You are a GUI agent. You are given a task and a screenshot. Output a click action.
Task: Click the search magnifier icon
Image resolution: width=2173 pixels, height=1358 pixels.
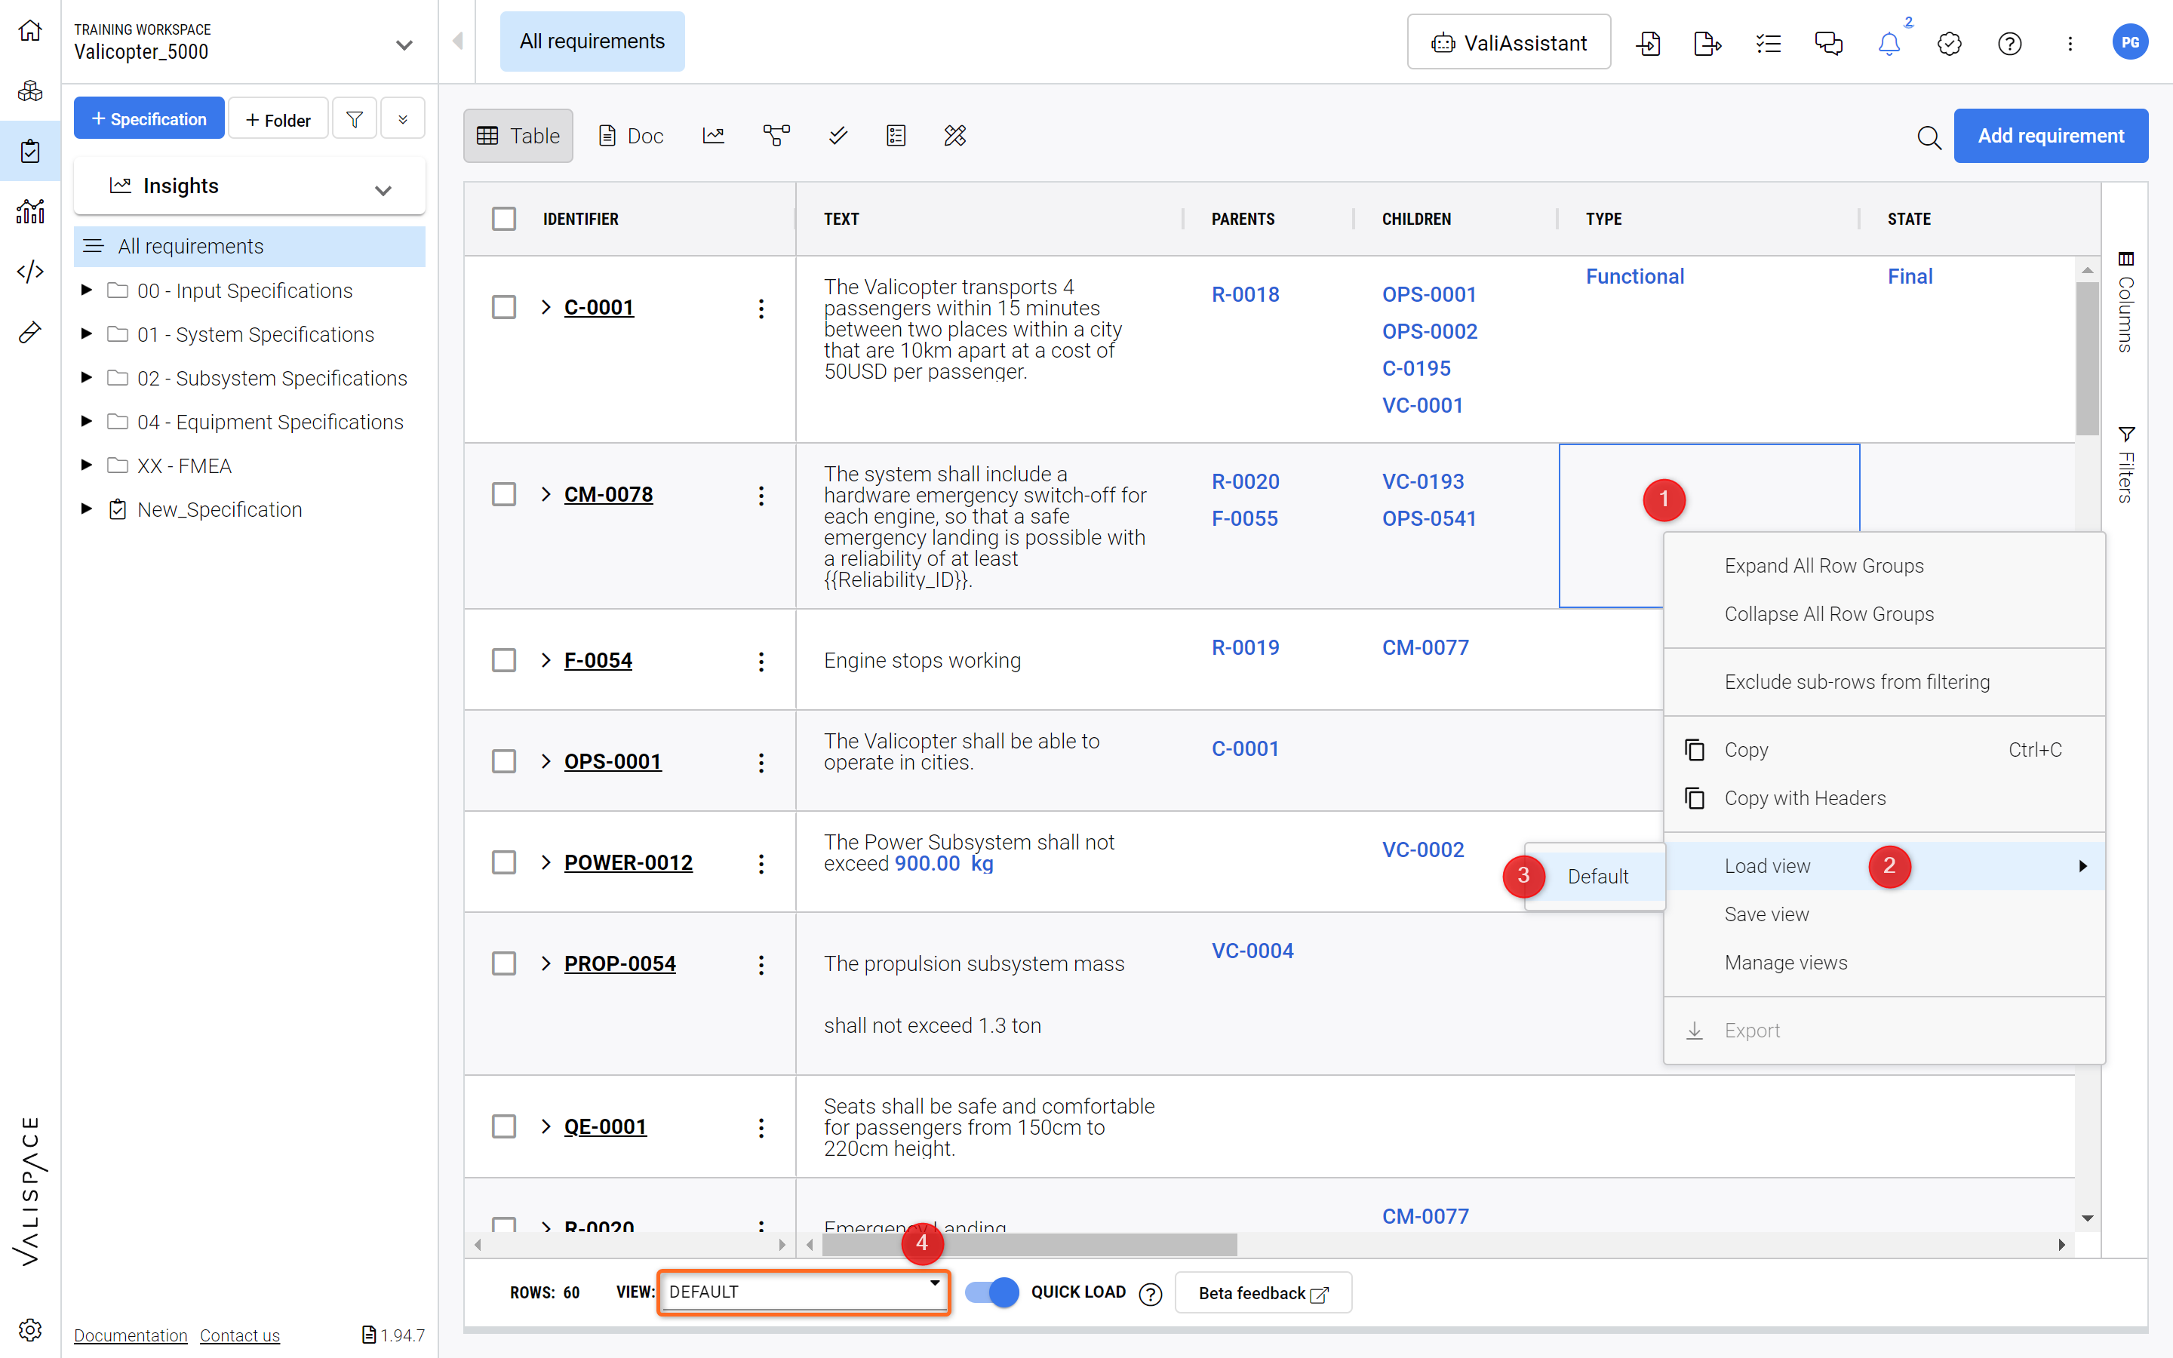point(1929,137)
